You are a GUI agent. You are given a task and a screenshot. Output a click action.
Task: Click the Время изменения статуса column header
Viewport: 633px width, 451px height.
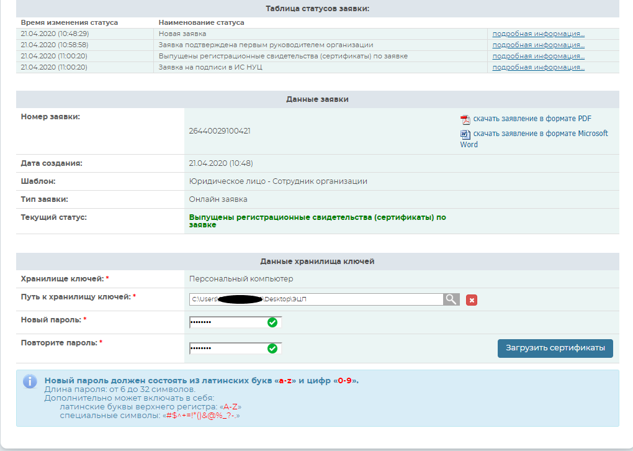point(69,22)
